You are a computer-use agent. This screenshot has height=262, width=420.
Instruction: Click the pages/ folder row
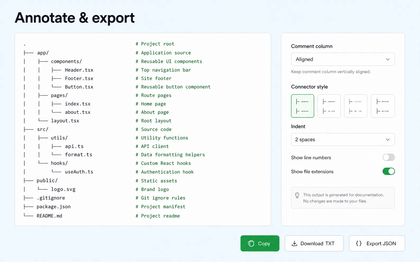click(x=59, y=95)
